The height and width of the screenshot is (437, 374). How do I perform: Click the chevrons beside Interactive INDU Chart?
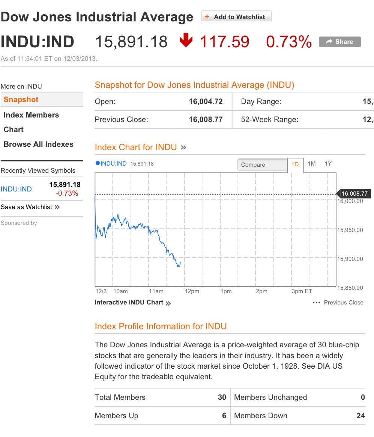(x=168, y=303)
